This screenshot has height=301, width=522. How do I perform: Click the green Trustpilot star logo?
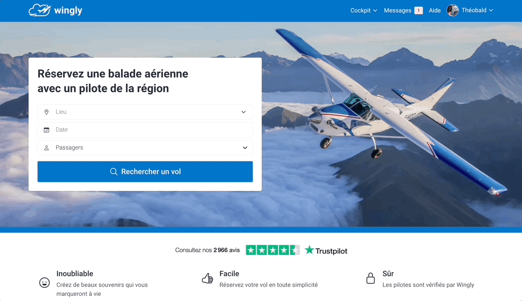pyautogui.click(x=309, y=250)
